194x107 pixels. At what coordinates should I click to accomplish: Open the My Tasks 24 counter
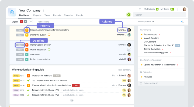(172, 9)
